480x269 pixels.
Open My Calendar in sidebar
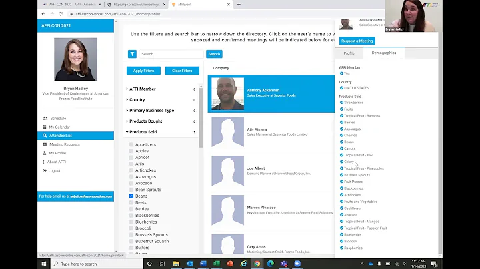click(59, 127)
